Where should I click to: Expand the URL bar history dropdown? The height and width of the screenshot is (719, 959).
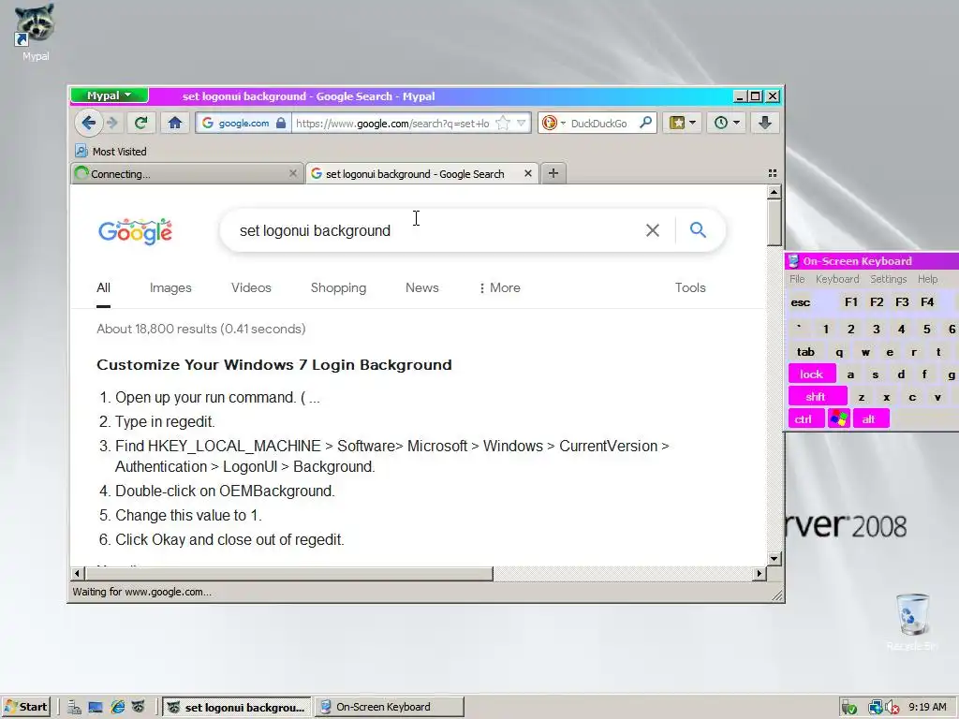(x=521, y=123)
